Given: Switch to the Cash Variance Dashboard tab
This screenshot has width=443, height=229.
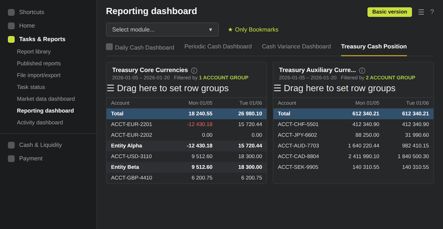Looking at the screenshot, I should [296, 47].
